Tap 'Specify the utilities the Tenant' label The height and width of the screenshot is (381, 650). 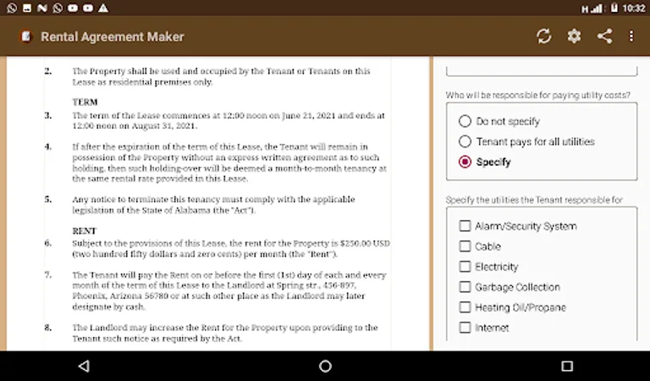click(534, 200)
